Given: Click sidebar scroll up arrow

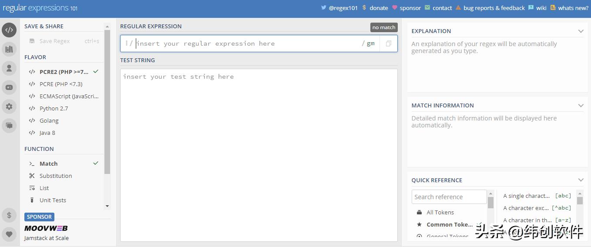Looking at the screenshot, I should [107, 27].
